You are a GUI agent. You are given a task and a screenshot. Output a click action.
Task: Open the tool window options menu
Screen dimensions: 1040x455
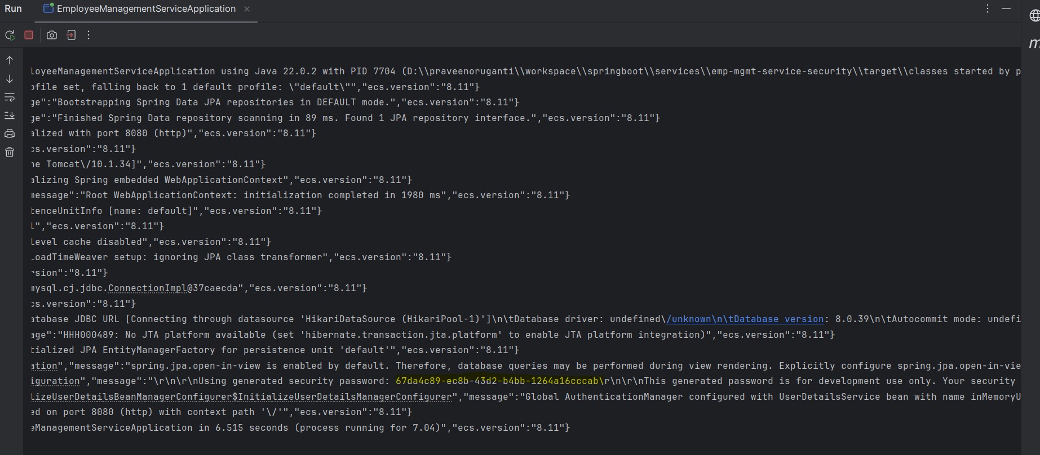coord(988,9)
